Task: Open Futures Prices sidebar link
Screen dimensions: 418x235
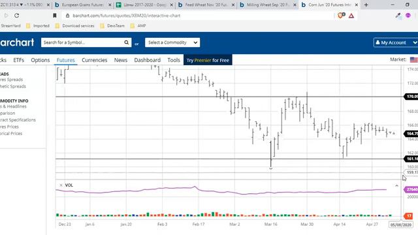Action: point(9,127)
